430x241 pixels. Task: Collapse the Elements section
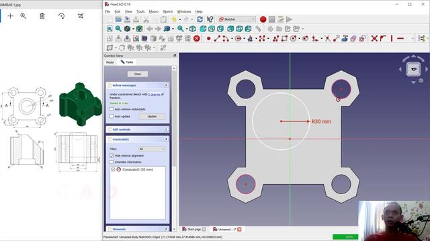(x=166, y=229)
